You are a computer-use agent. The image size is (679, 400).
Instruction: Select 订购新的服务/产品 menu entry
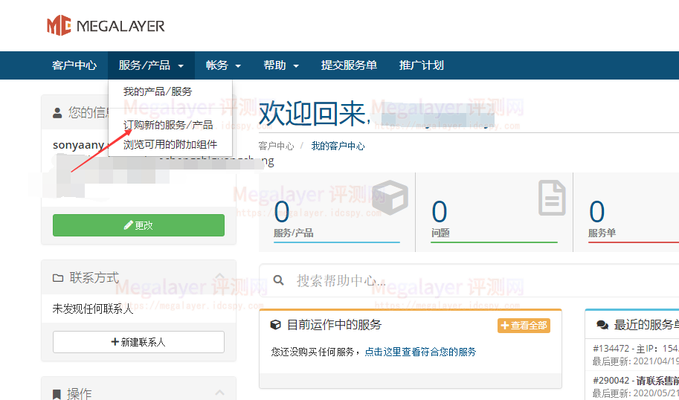pos(168,125)
